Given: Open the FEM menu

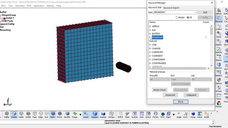Looking at the screenshot, I should (x=29, y=6).
